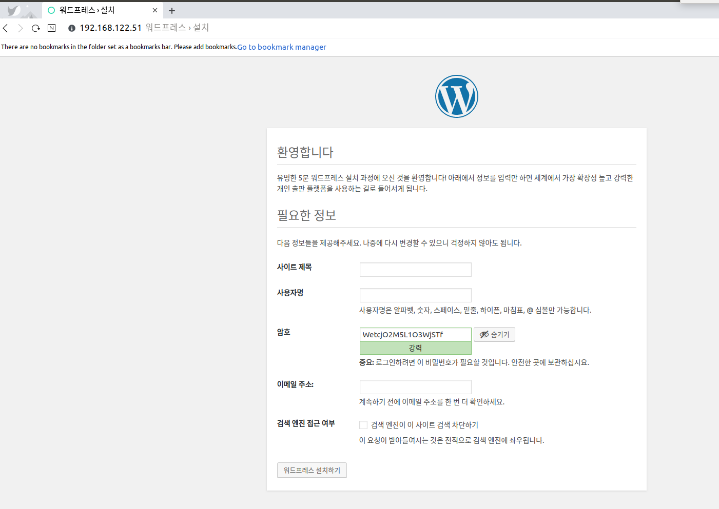The height and width of the screenshot is (509, 719).
Task: Click the 검색 엔진이 이 사이트 검색 차단하기 label text
Action: (x=424, y=425)
